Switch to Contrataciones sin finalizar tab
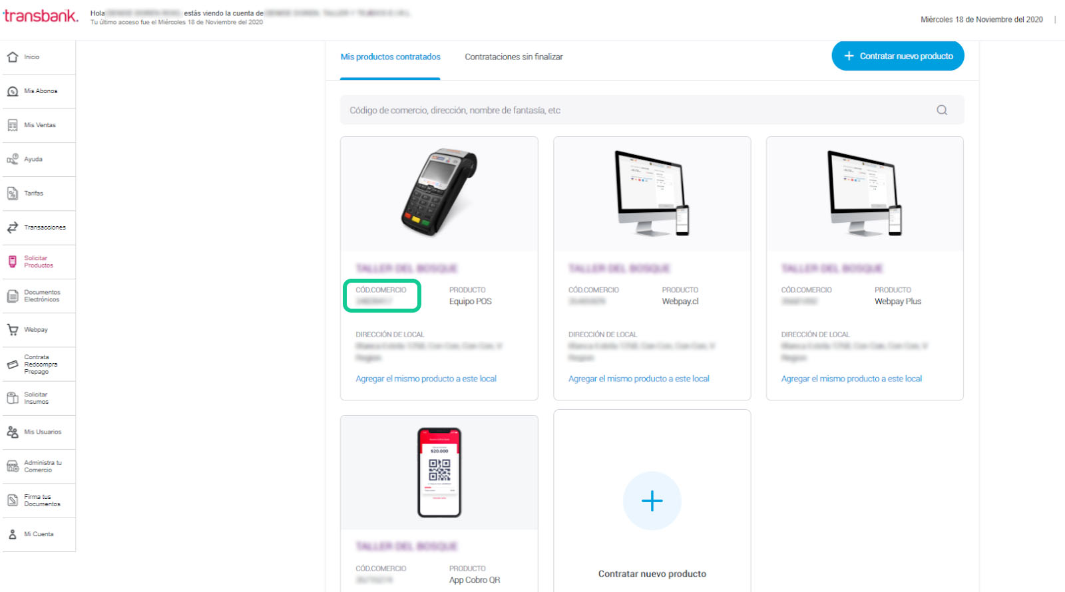 [513, 57]
